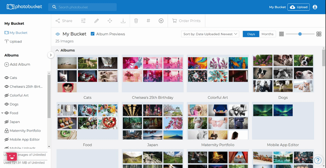
Task: Click the Photobucket logo
Action: [24, 7]
